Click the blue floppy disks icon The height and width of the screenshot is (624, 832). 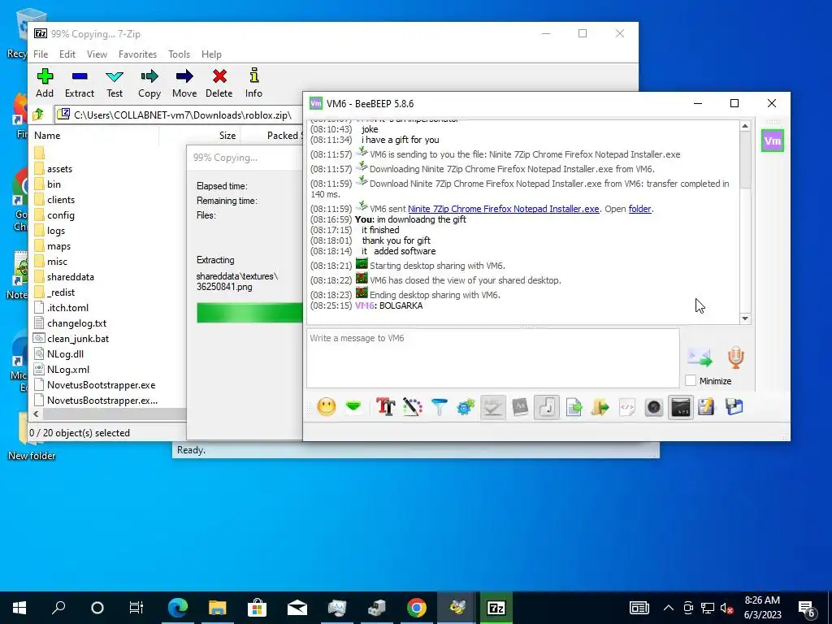(734, 407)
